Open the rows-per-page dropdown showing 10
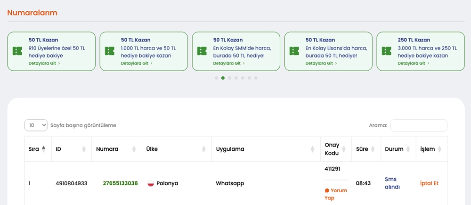This screenshot has height=205, width=471. point(36,125)
